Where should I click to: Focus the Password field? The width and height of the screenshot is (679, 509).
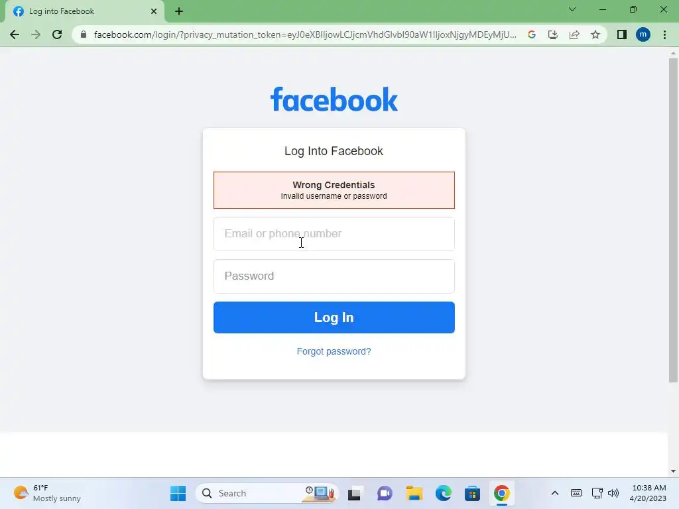(x=334, y=276)
